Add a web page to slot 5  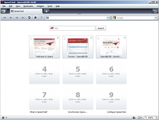tap(78, 73)
